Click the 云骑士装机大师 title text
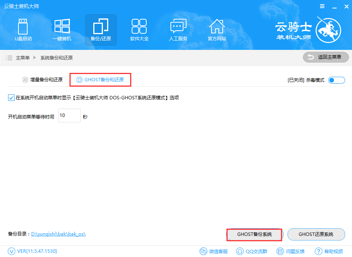352x257 pixels. pyautogui.click(x=21, y=6)
